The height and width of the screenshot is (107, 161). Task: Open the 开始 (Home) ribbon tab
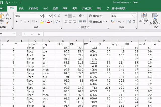click(12, 8)
